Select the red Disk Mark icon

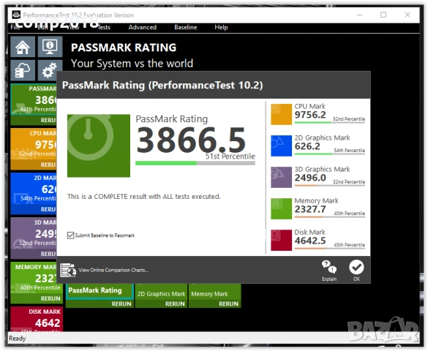(281, 241)
